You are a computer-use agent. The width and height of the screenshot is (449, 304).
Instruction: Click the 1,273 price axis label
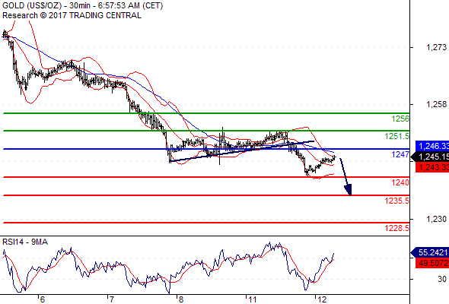pos(436,47)
